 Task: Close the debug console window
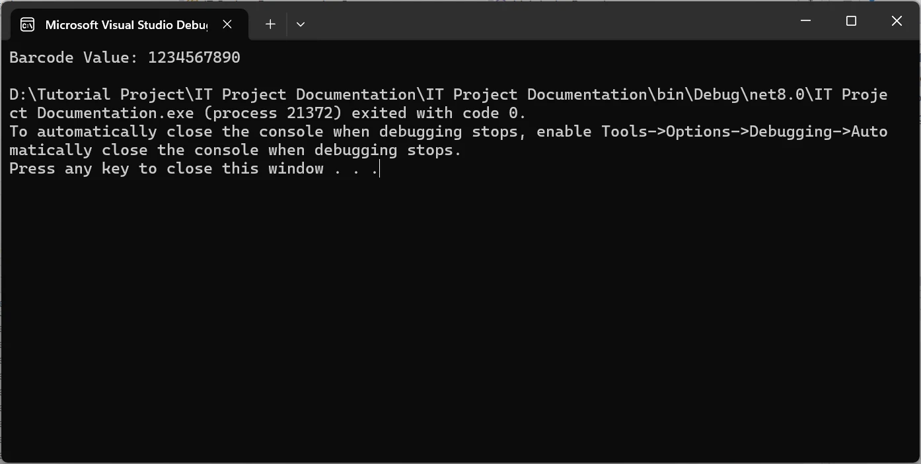coord(897,21)
